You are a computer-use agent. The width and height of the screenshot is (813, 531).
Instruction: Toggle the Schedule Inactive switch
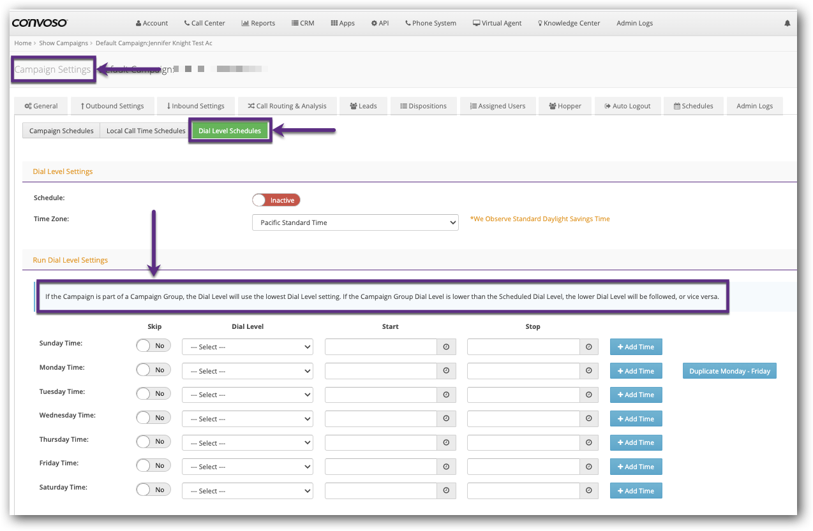click(276, 200)
